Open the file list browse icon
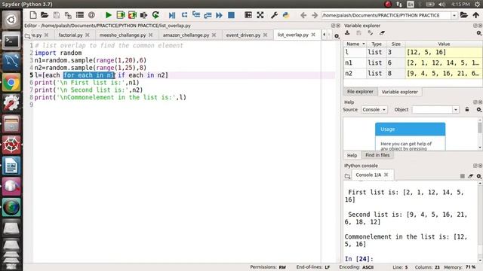483x271 pixels. tap(80, 15)
